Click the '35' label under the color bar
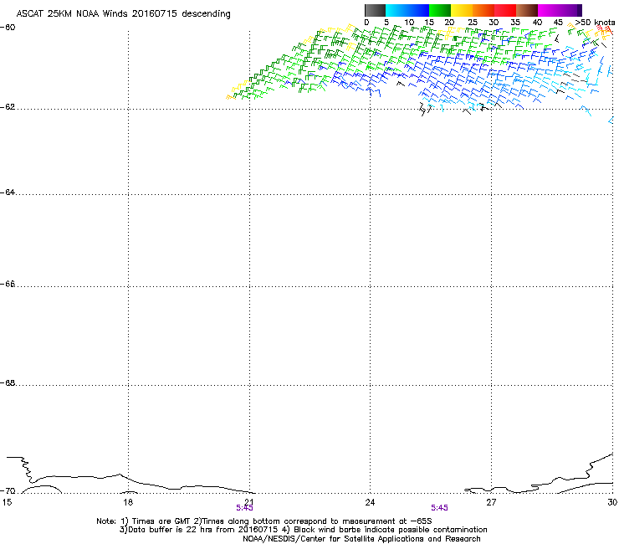This screenshot has width=619, height=544. point(515,23)
